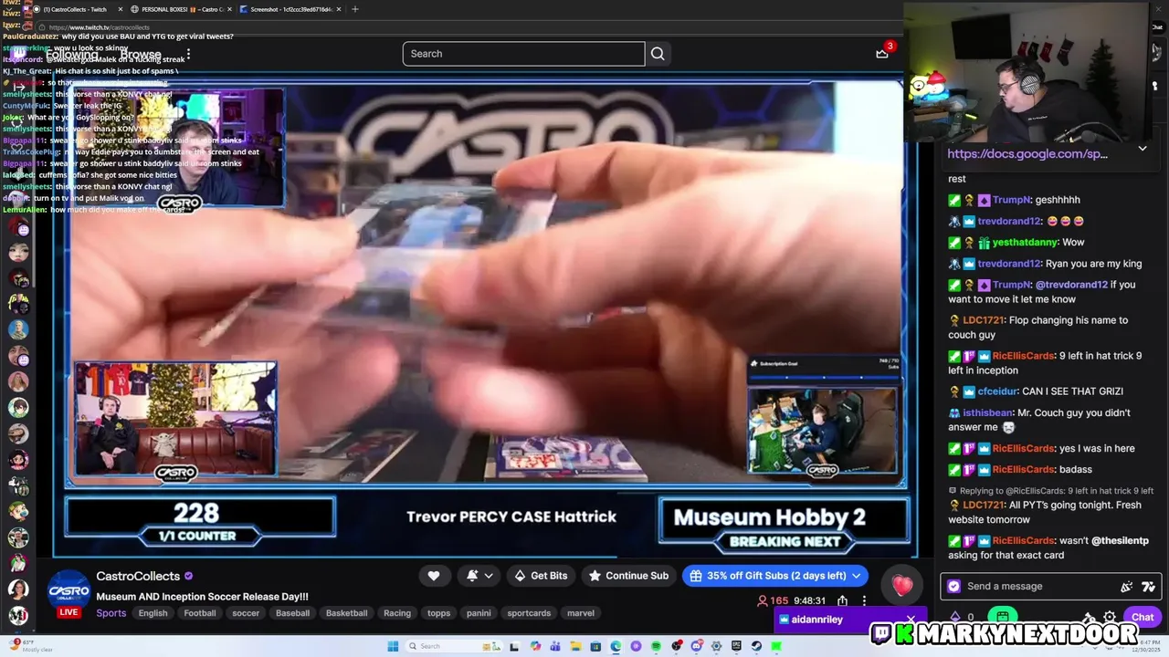
Task: Open the channel points green chest
Action: click(1003, 617)
